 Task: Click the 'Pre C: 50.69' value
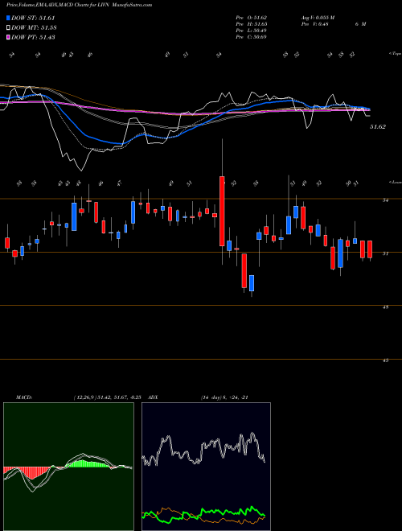[x=252, y=37]
